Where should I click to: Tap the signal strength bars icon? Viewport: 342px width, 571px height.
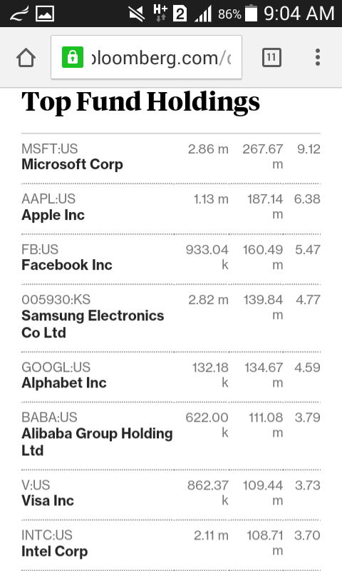(203, 14)
